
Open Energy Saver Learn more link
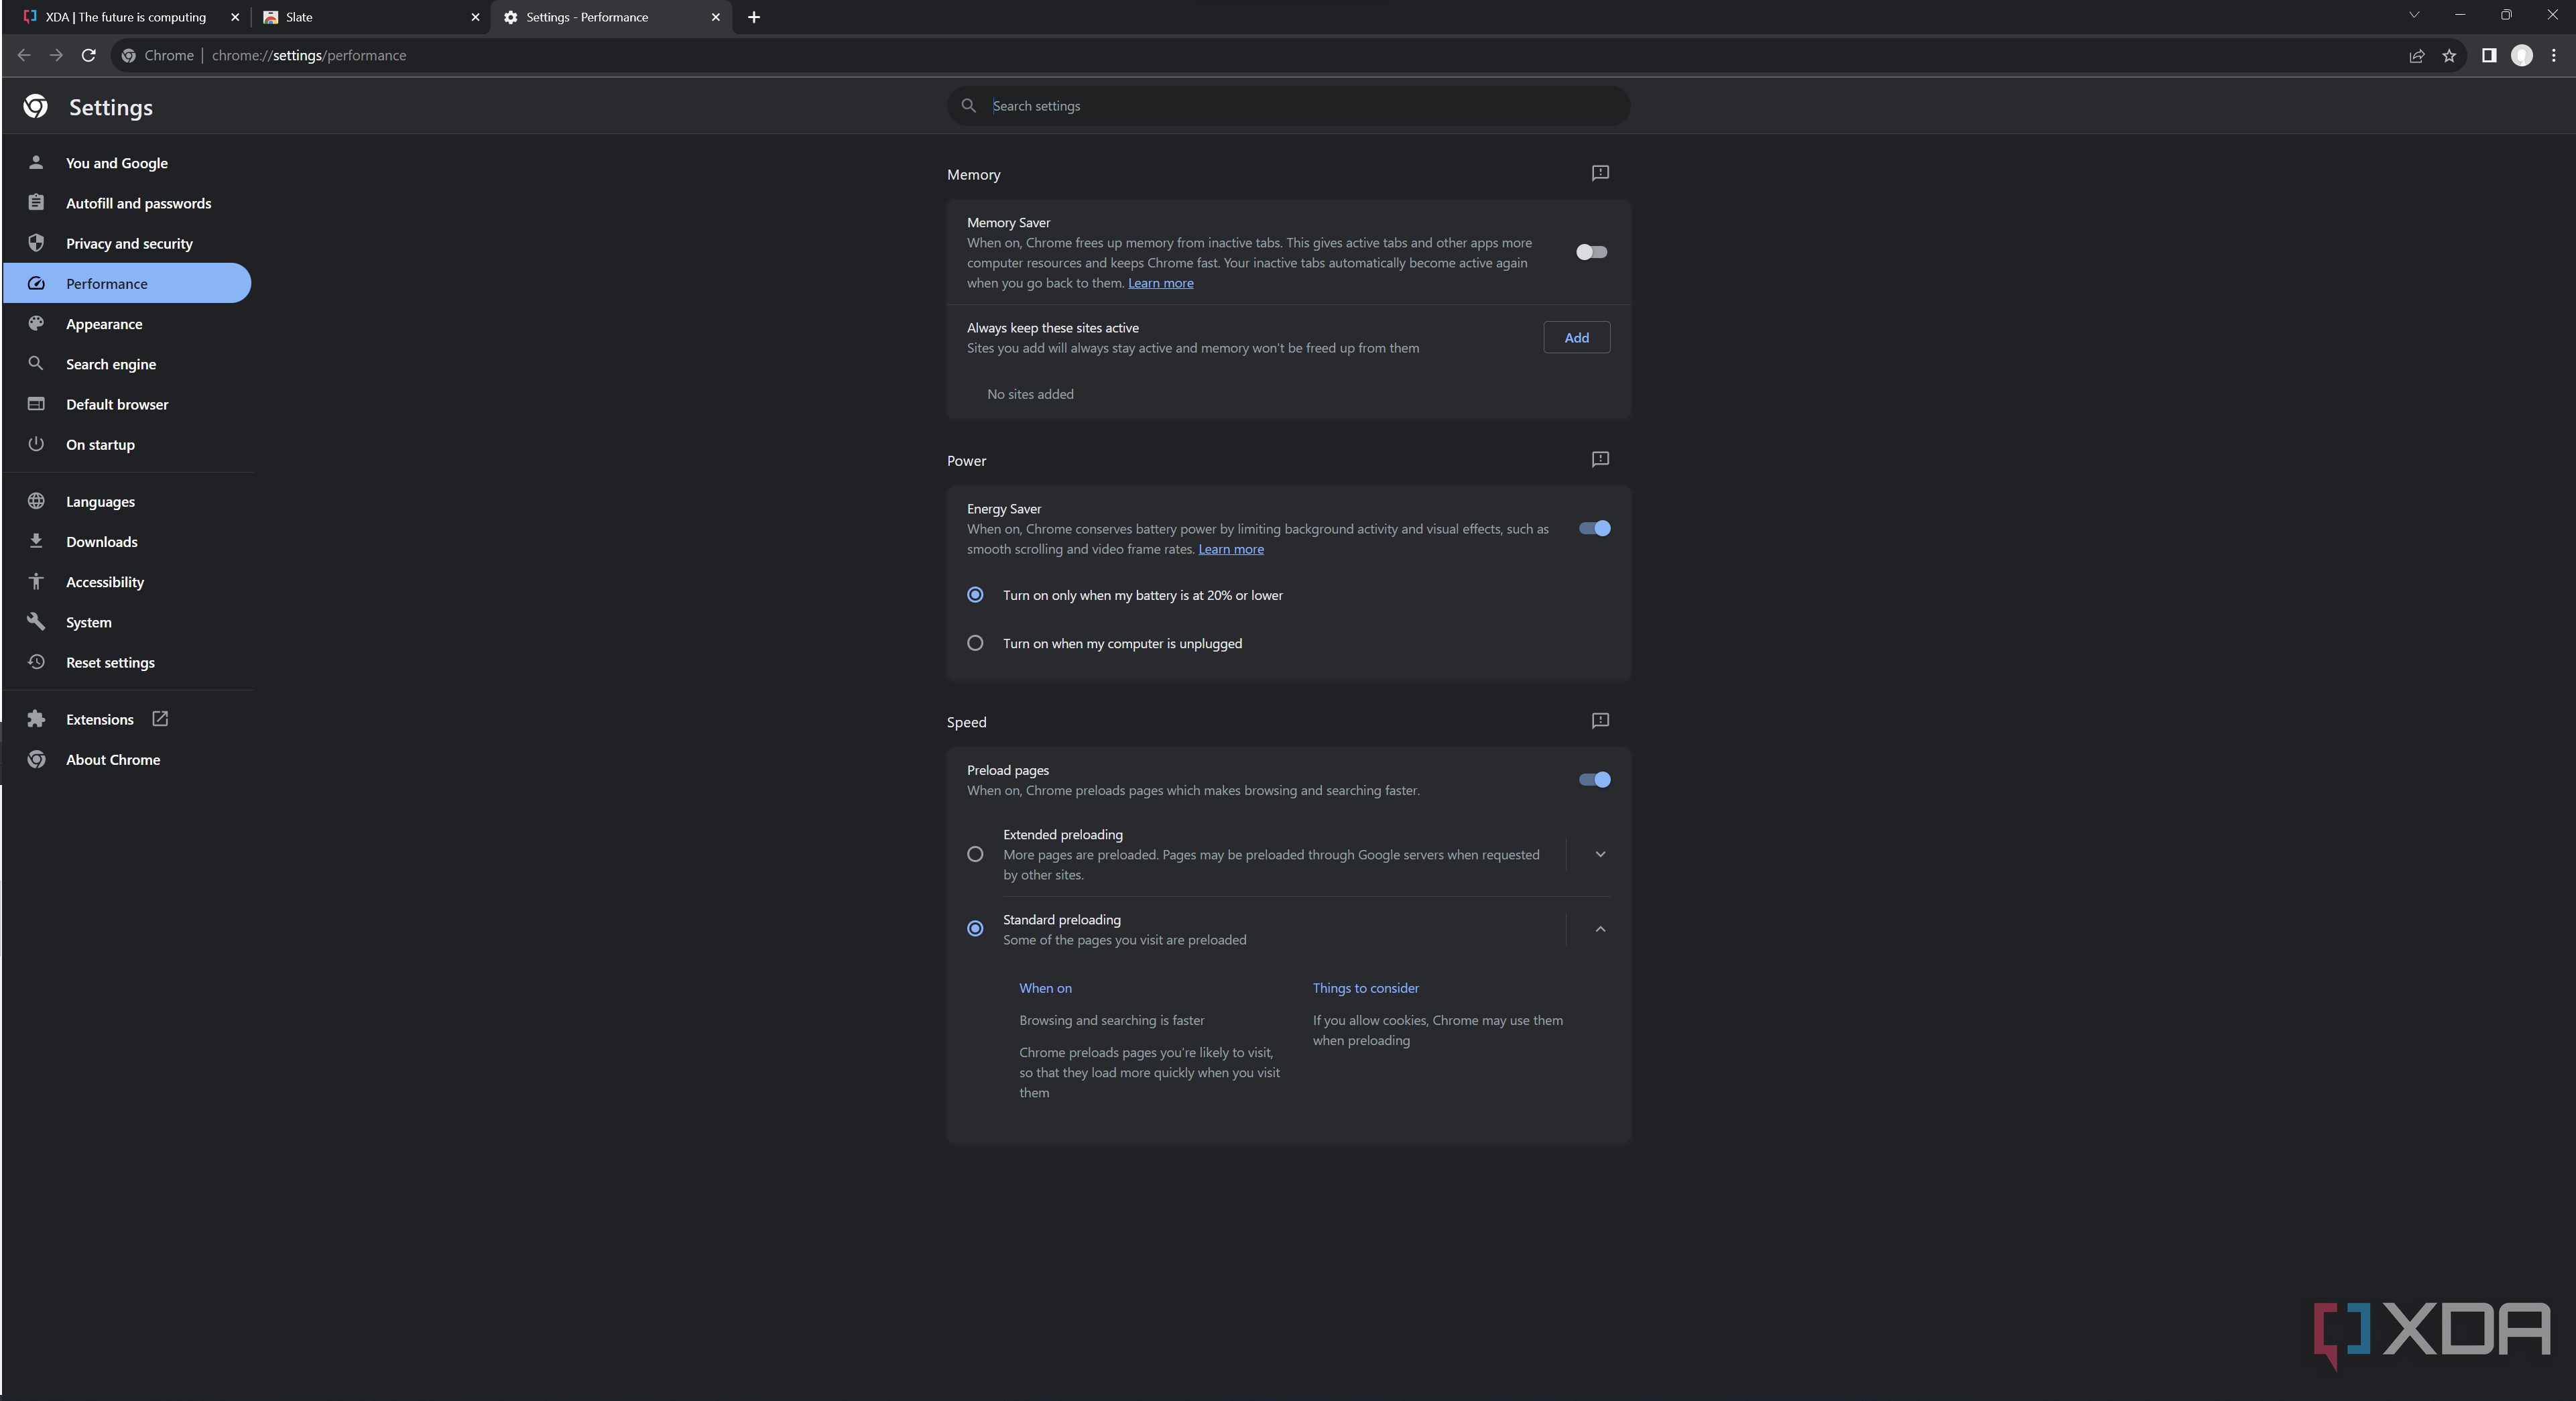click(x=1230, y=549)
